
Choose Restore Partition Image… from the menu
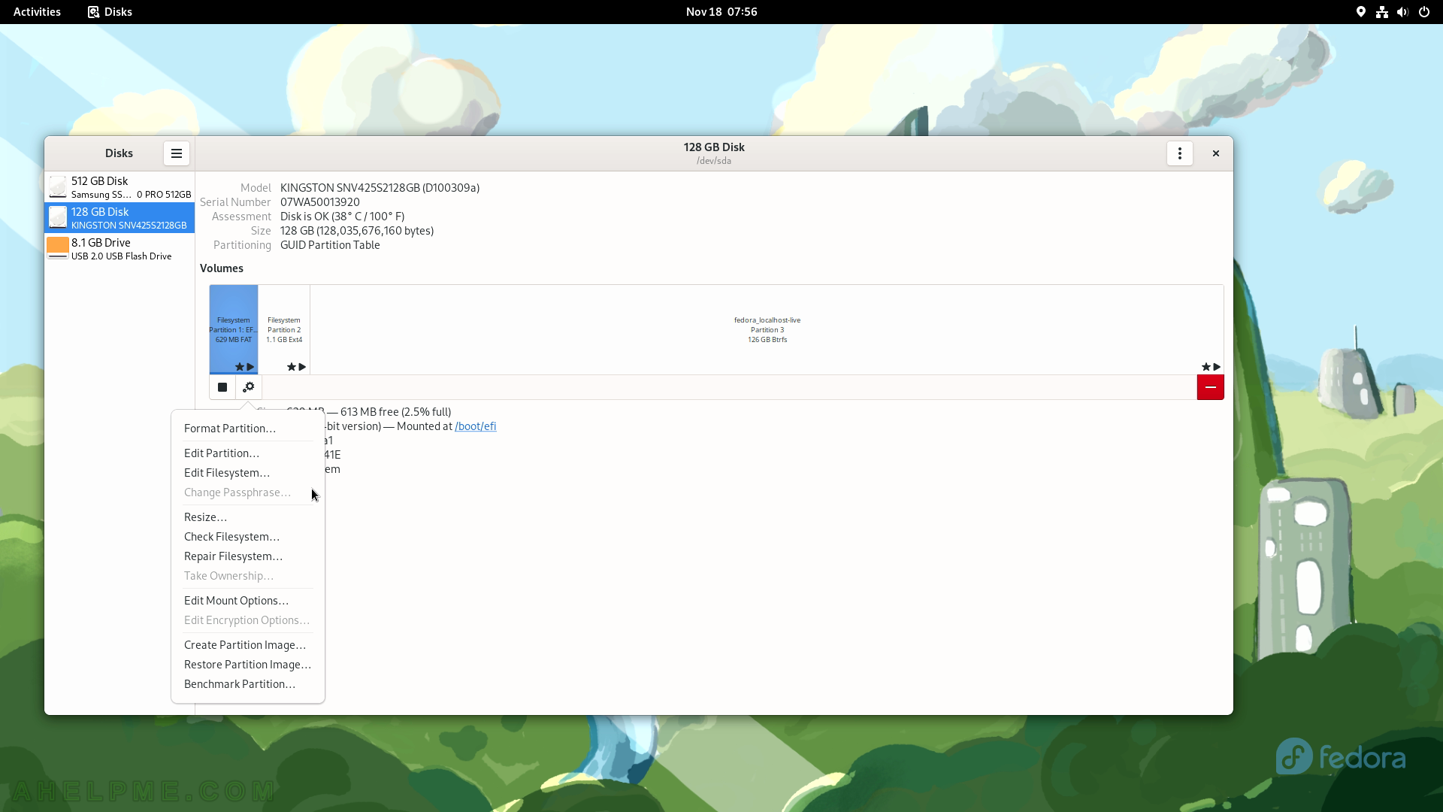tap(248, 665)
